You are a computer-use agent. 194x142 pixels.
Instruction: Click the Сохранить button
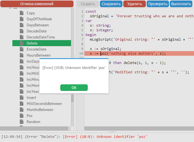pos(111,4)
